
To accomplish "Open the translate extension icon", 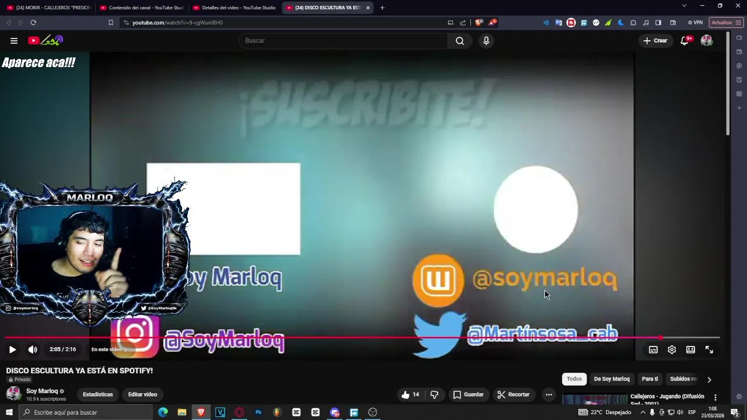I will click(x=558, y=23).
